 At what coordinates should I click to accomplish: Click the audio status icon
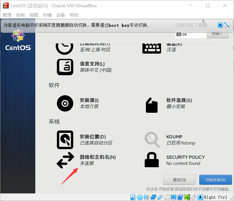[x=147, y=197]
